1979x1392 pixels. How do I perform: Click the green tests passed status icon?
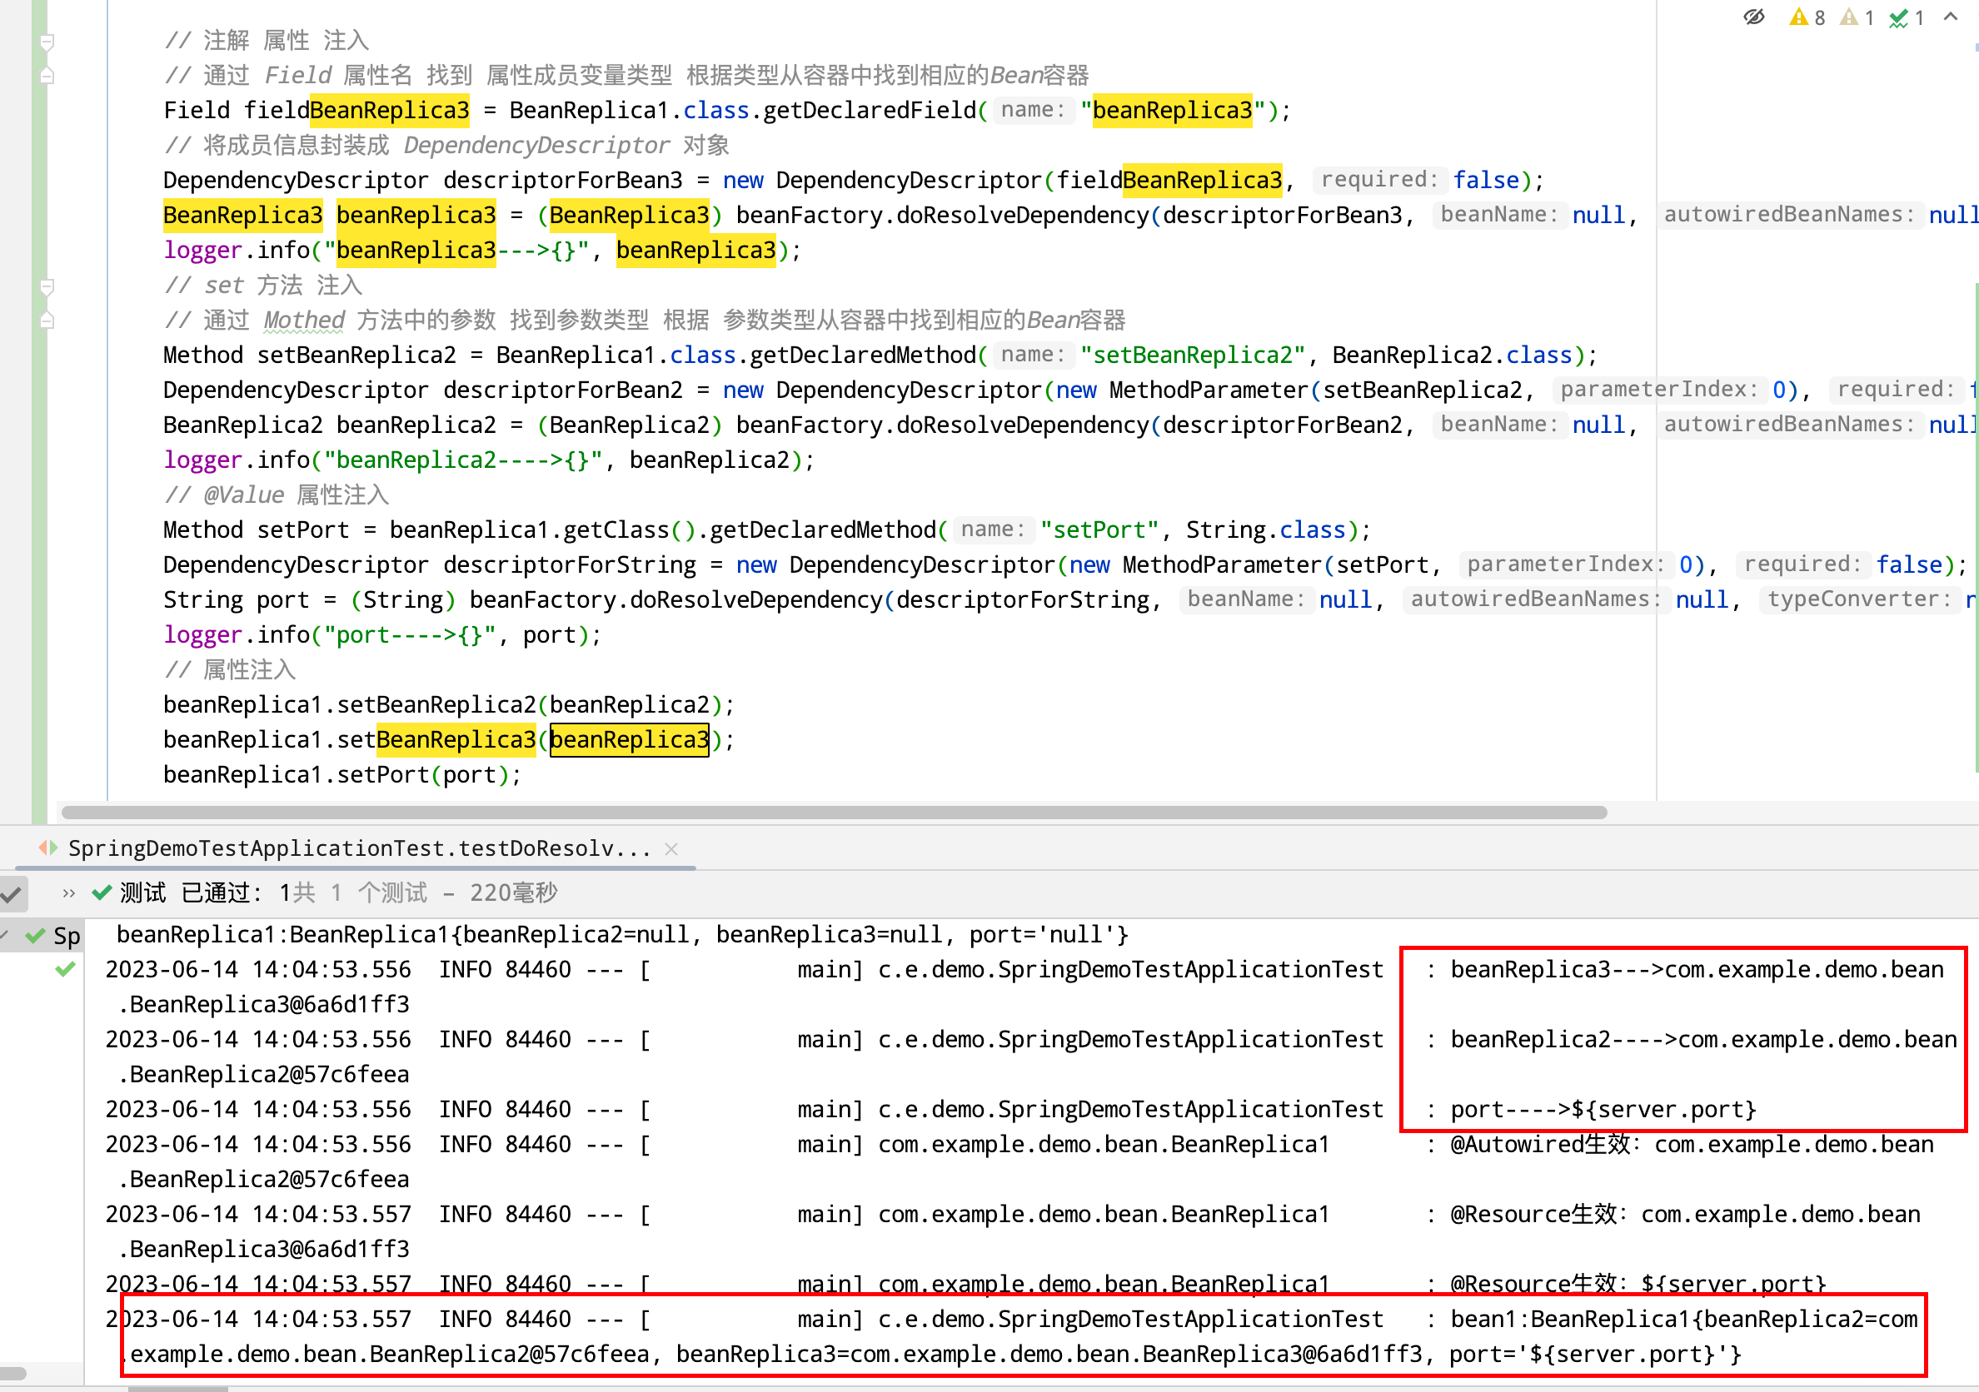point(102,892)
